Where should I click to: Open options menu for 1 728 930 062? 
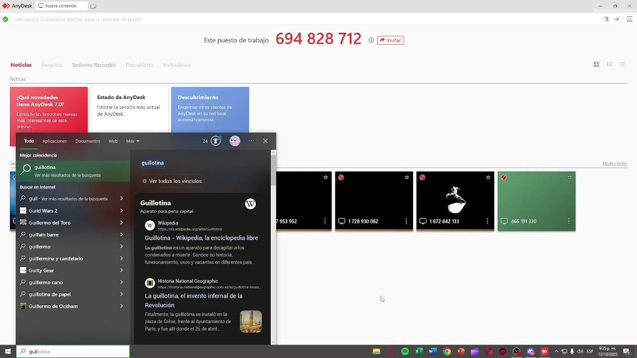[x=406, y=221]
